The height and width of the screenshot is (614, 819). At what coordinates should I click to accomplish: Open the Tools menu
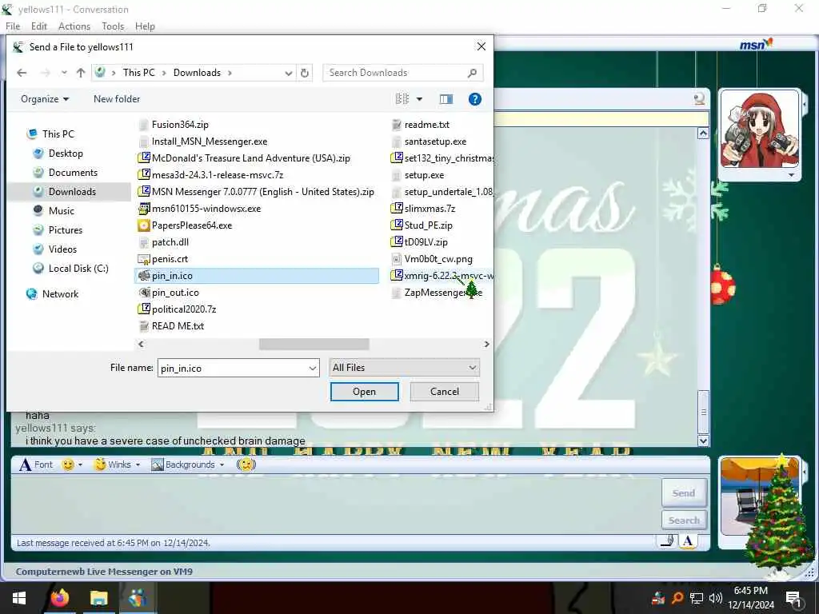click(113, 26)
